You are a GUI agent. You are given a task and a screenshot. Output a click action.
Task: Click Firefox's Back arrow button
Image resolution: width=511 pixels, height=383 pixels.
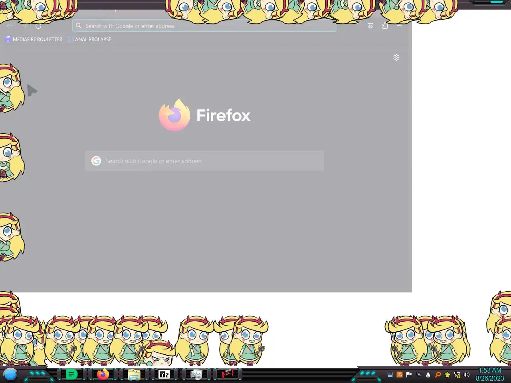tap(10, 26)
